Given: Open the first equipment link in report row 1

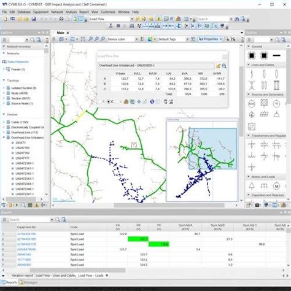Looking at the screenshot, I should coord(26,234).
